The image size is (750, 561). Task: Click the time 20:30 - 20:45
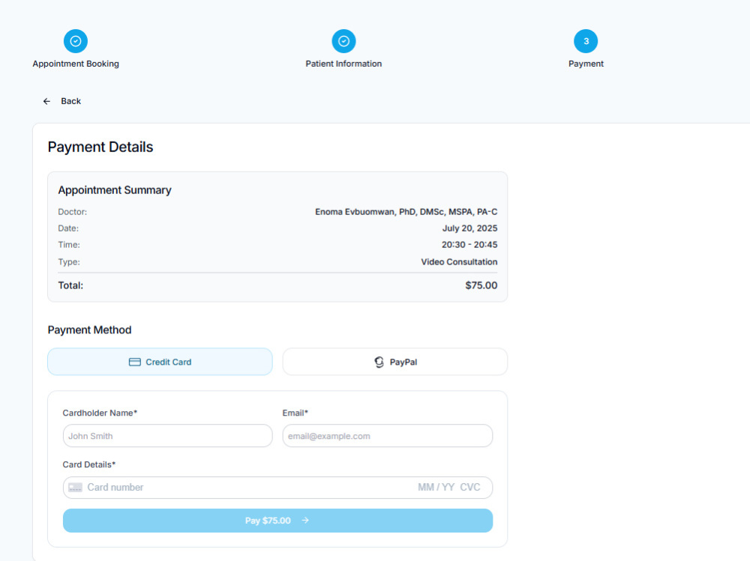pos(469,245)
